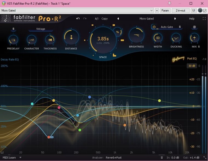
Task: Open the Vintage character style dropdown
Action: (41, 29)
